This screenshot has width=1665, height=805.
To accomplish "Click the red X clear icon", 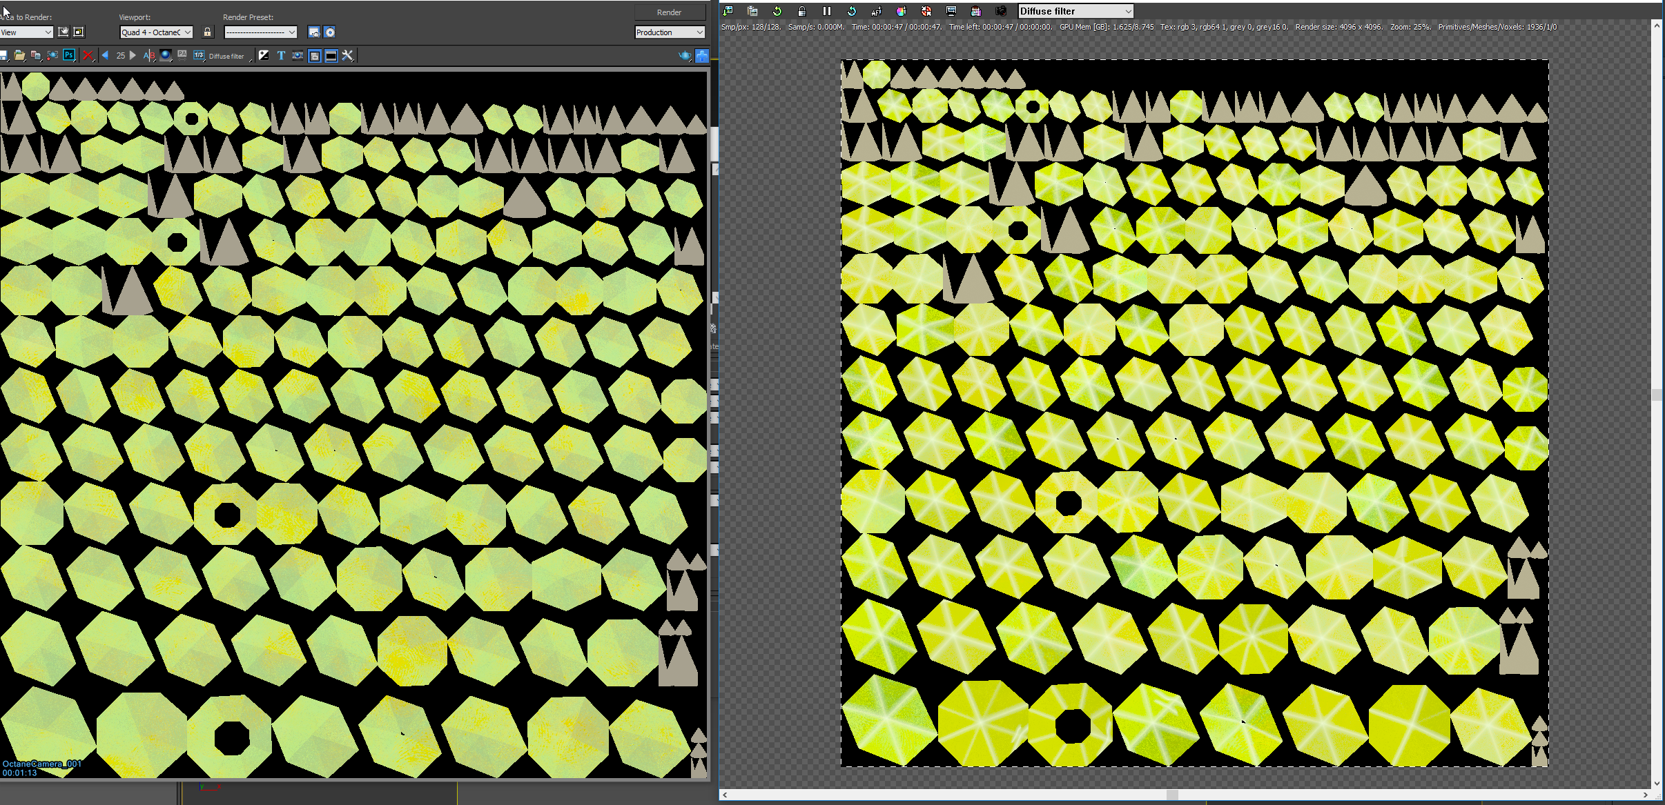I will (88, 55).
